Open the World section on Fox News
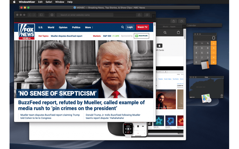Viewport: 239px width, 149px height. point(51,27)
